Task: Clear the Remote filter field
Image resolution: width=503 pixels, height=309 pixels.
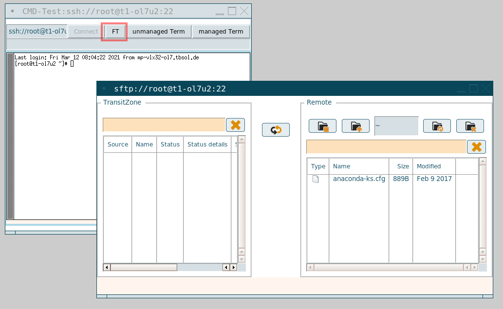Action: pyautogui.click(x=476, y=147)
